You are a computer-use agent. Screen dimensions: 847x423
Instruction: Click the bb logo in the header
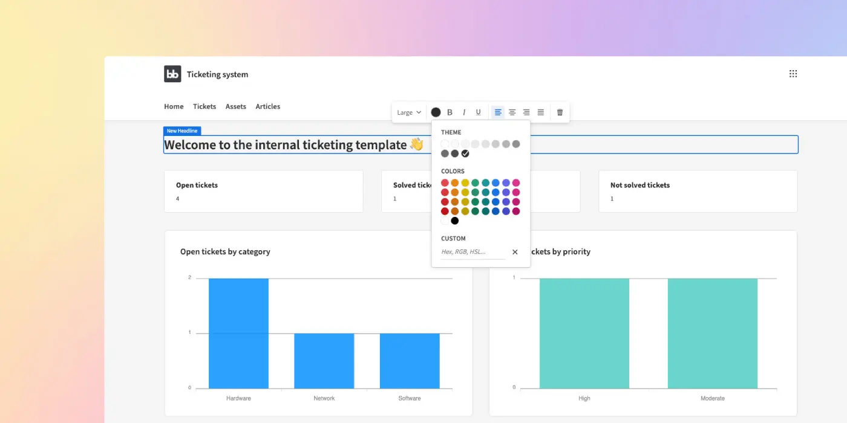point(172,74)
